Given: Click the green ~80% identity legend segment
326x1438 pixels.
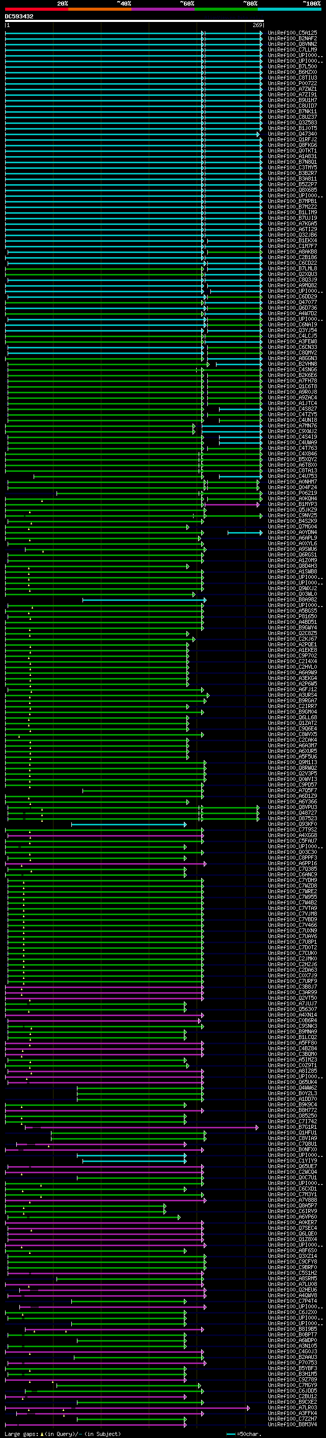Looking at the screenshot, I should tap(226, 9).
